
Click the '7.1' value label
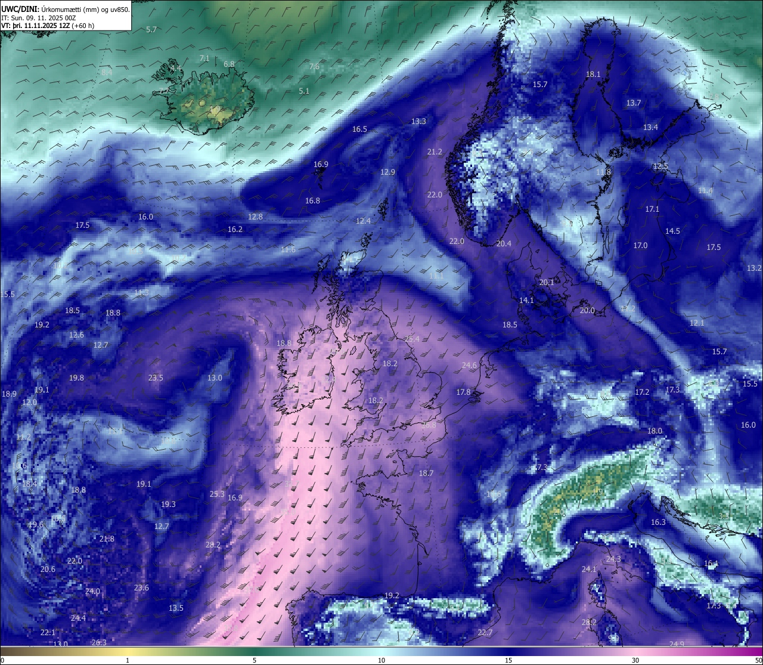(204, 58)
